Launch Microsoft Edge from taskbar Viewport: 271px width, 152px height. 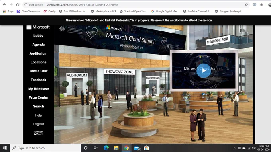106,148
